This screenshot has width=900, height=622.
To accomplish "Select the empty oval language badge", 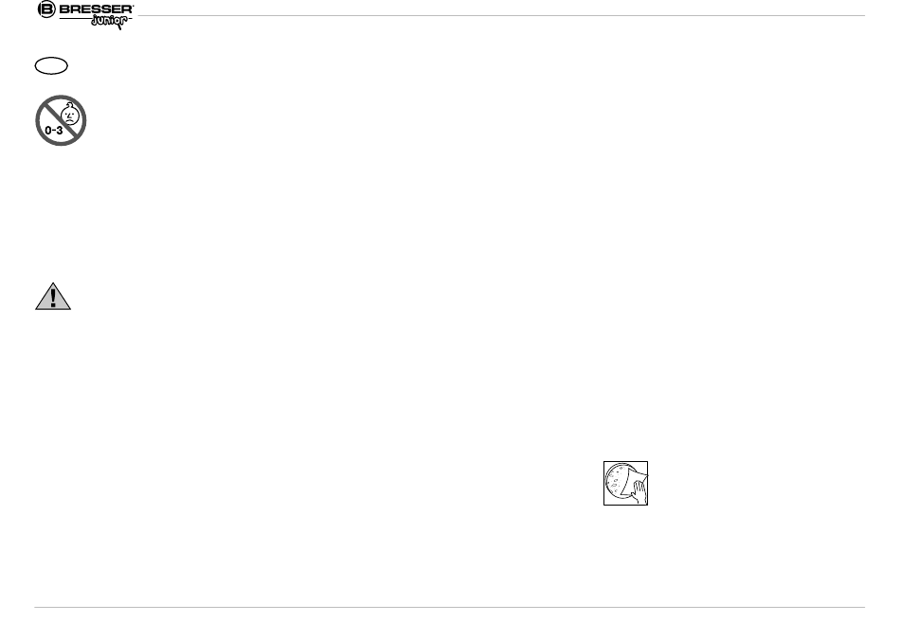I will (51, 66).
